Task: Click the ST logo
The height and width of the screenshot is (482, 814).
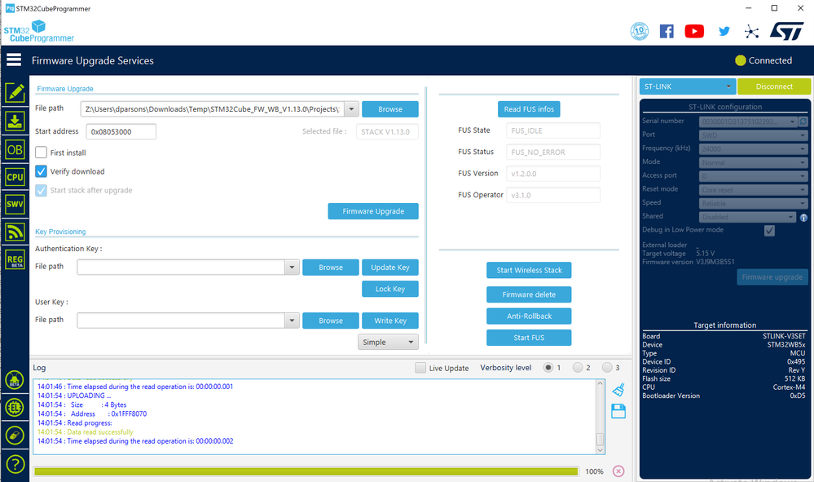Action: click(787, 31)
